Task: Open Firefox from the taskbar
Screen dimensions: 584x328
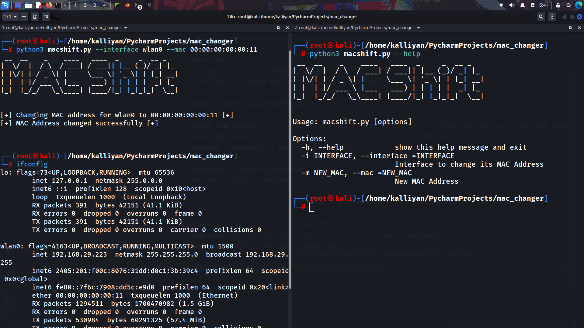Action: coord(49,5)
